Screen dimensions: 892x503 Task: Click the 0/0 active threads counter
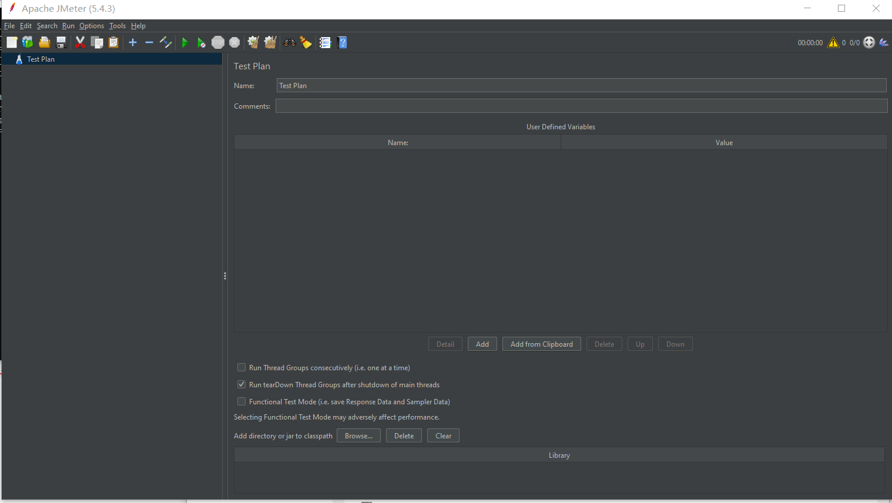[854, 42]
